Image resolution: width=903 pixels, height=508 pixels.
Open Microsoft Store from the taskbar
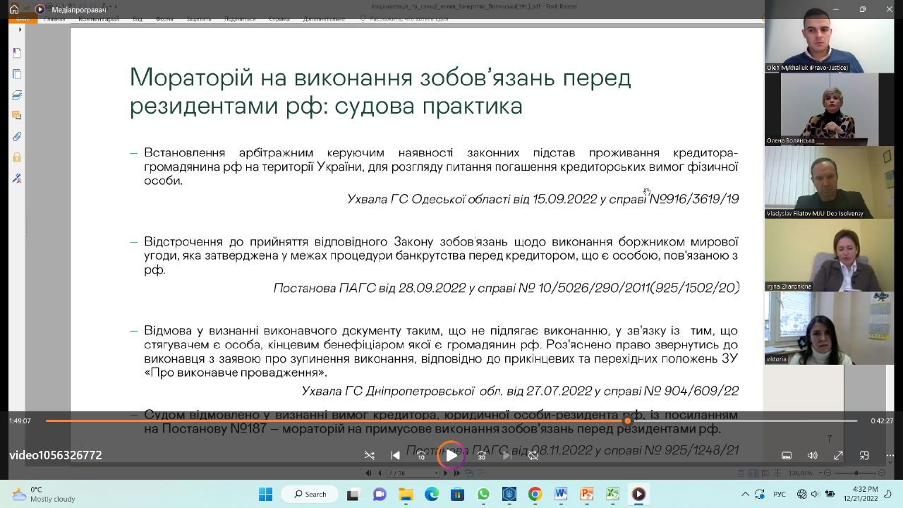(457, 494)
